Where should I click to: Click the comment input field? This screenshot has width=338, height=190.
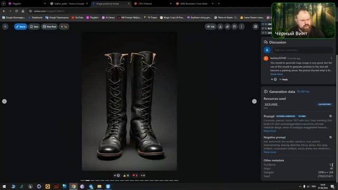pyautogui.click(x=303, y=50)
